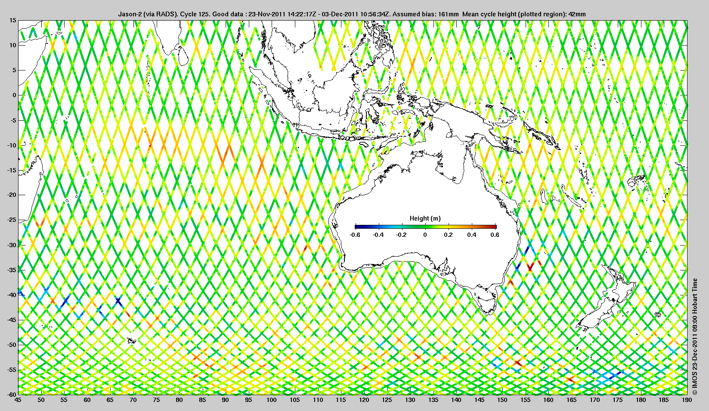This screenshot has height=411, width=709.
Task: Click the longitude tick label 175
Action: pyautogui.click(x=618, y=400)
